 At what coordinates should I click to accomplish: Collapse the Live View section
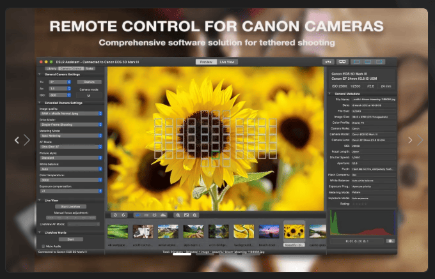tap(40, 200)
